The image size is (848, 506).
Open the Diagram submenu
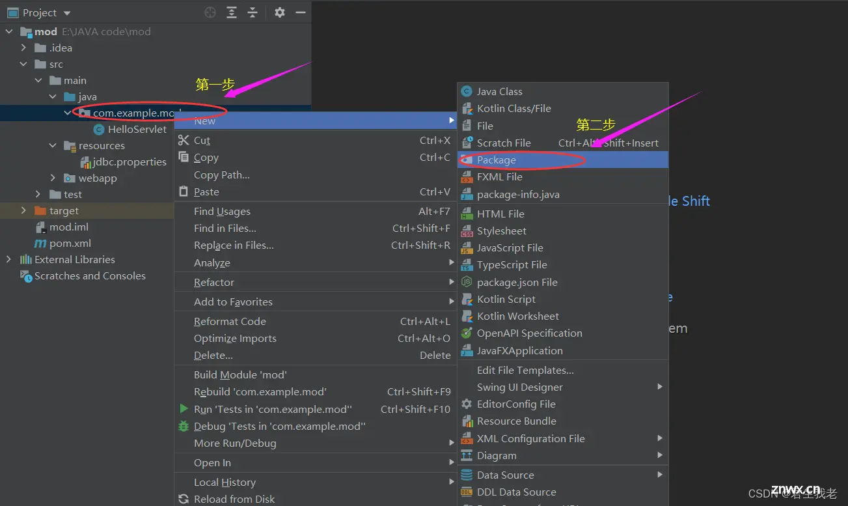pyautogui.click(x=563, y=455)
